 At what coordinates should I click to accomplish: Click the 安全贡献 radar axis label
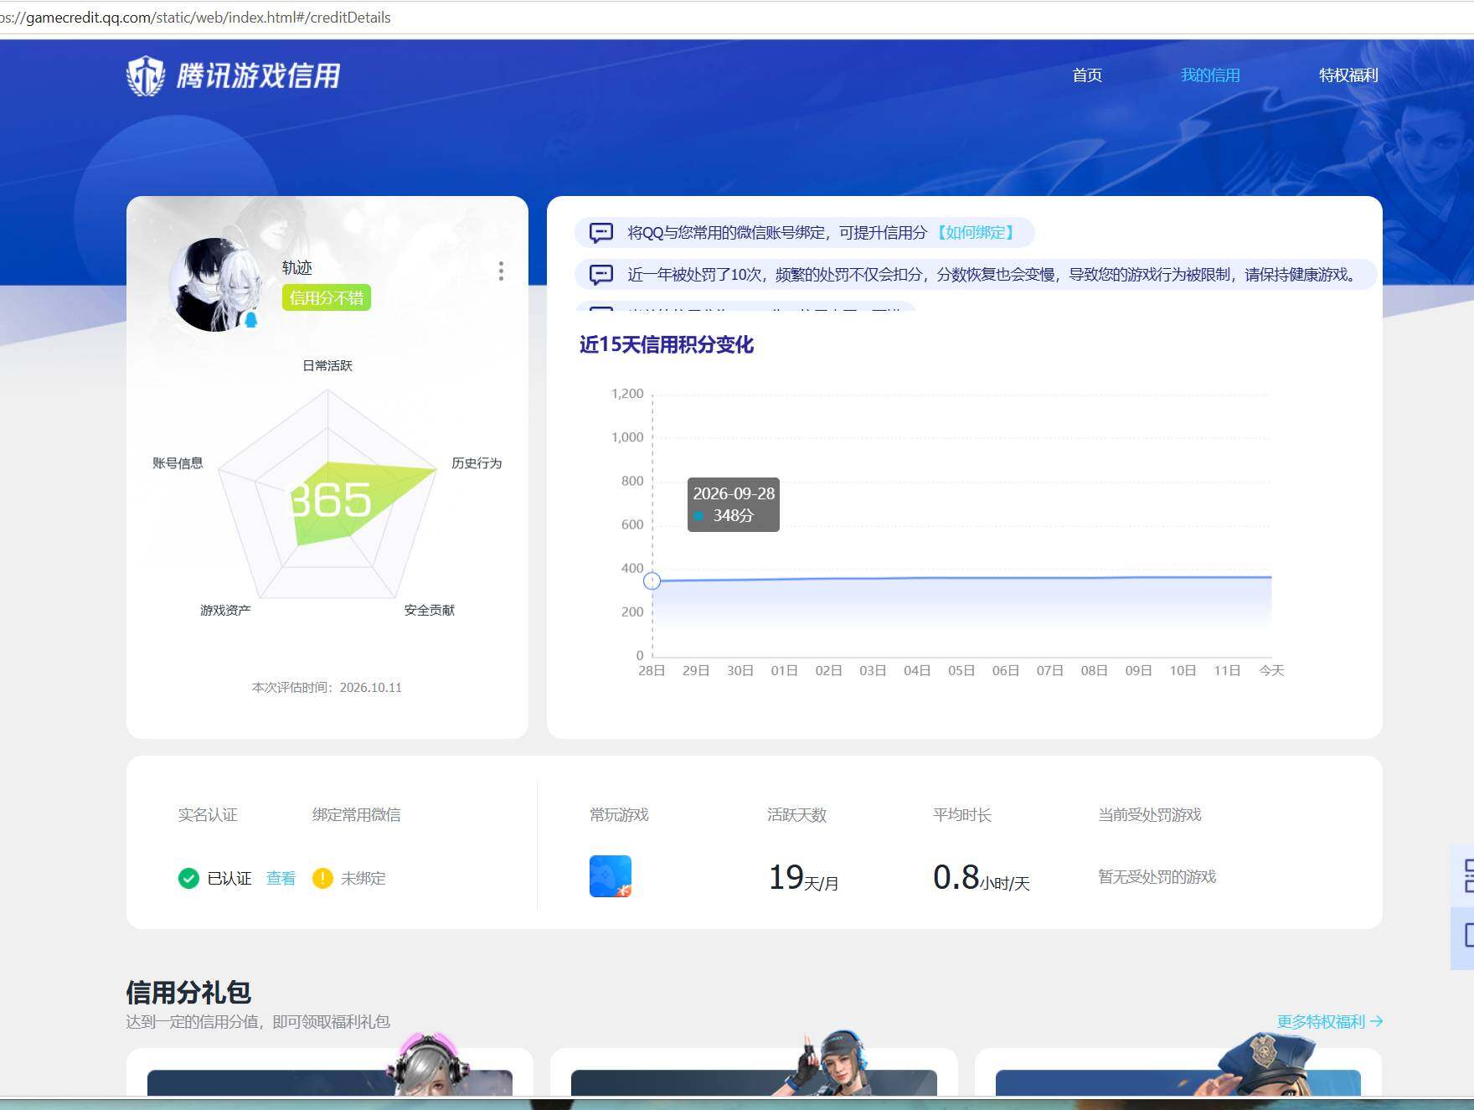pyautogui.click(x=430, y=610)
